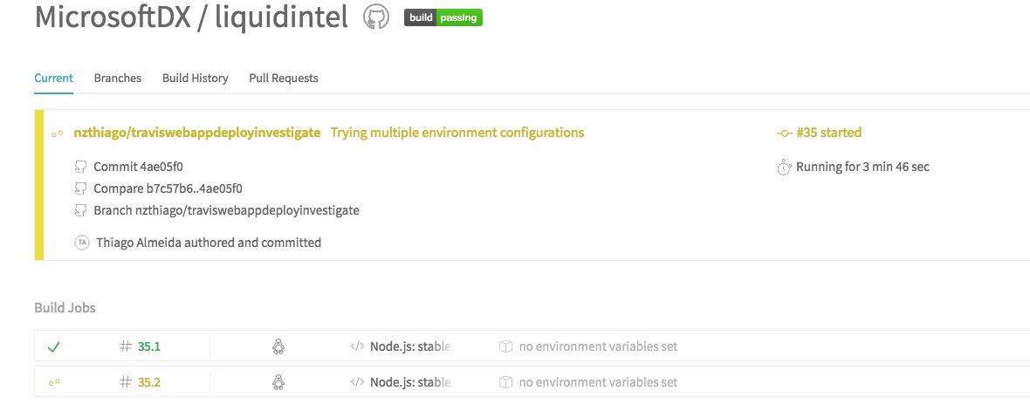Open branch nzthiago/traviswebappdeployinvestigate in header

coord(197,133)
